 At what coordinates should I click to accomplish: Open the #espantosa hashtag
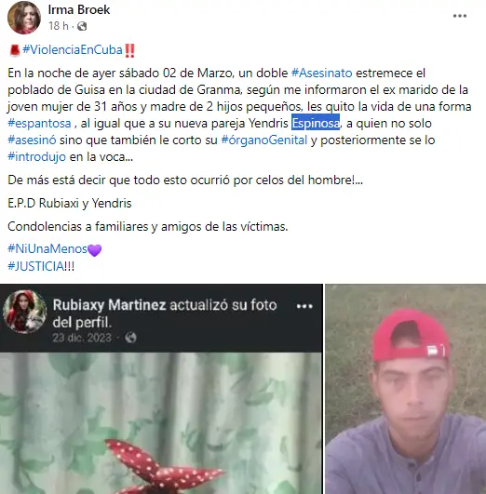click(x=39, y=123)
